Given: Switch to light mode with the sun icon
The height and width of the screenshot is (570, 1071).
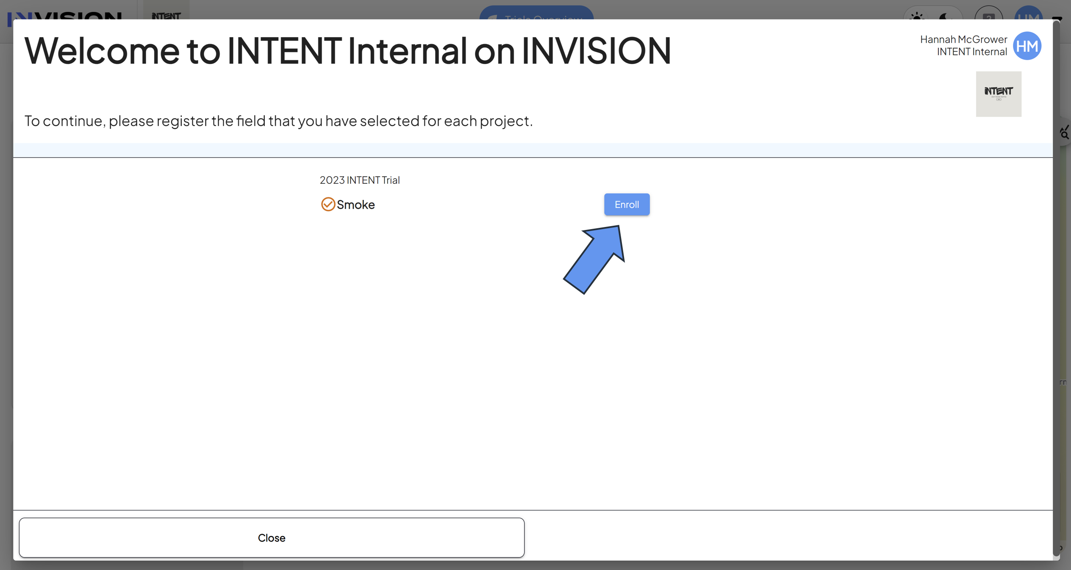Looking at the screenshot, I should (917, 17).
